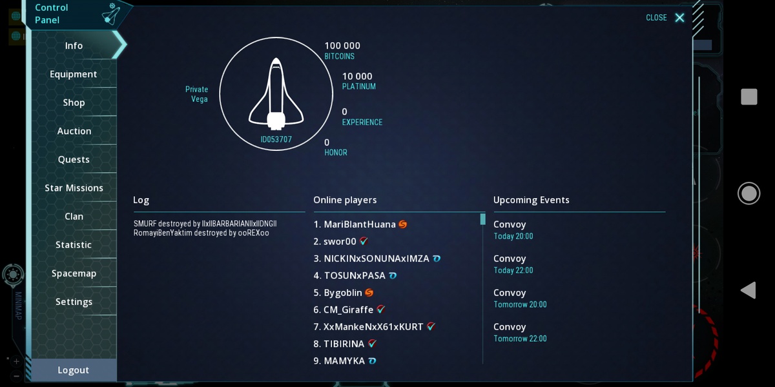Go to the Shop section
The height and width of the screenshot is (387, 775).
coord(74,103)
